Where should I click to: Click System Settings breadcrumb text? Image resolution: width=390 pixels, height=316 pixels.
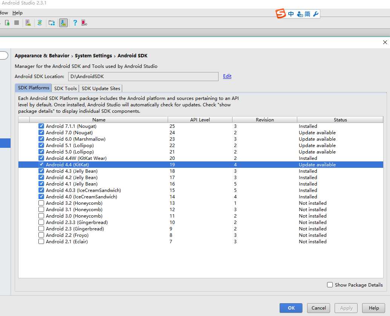click(x=93, y=55)
